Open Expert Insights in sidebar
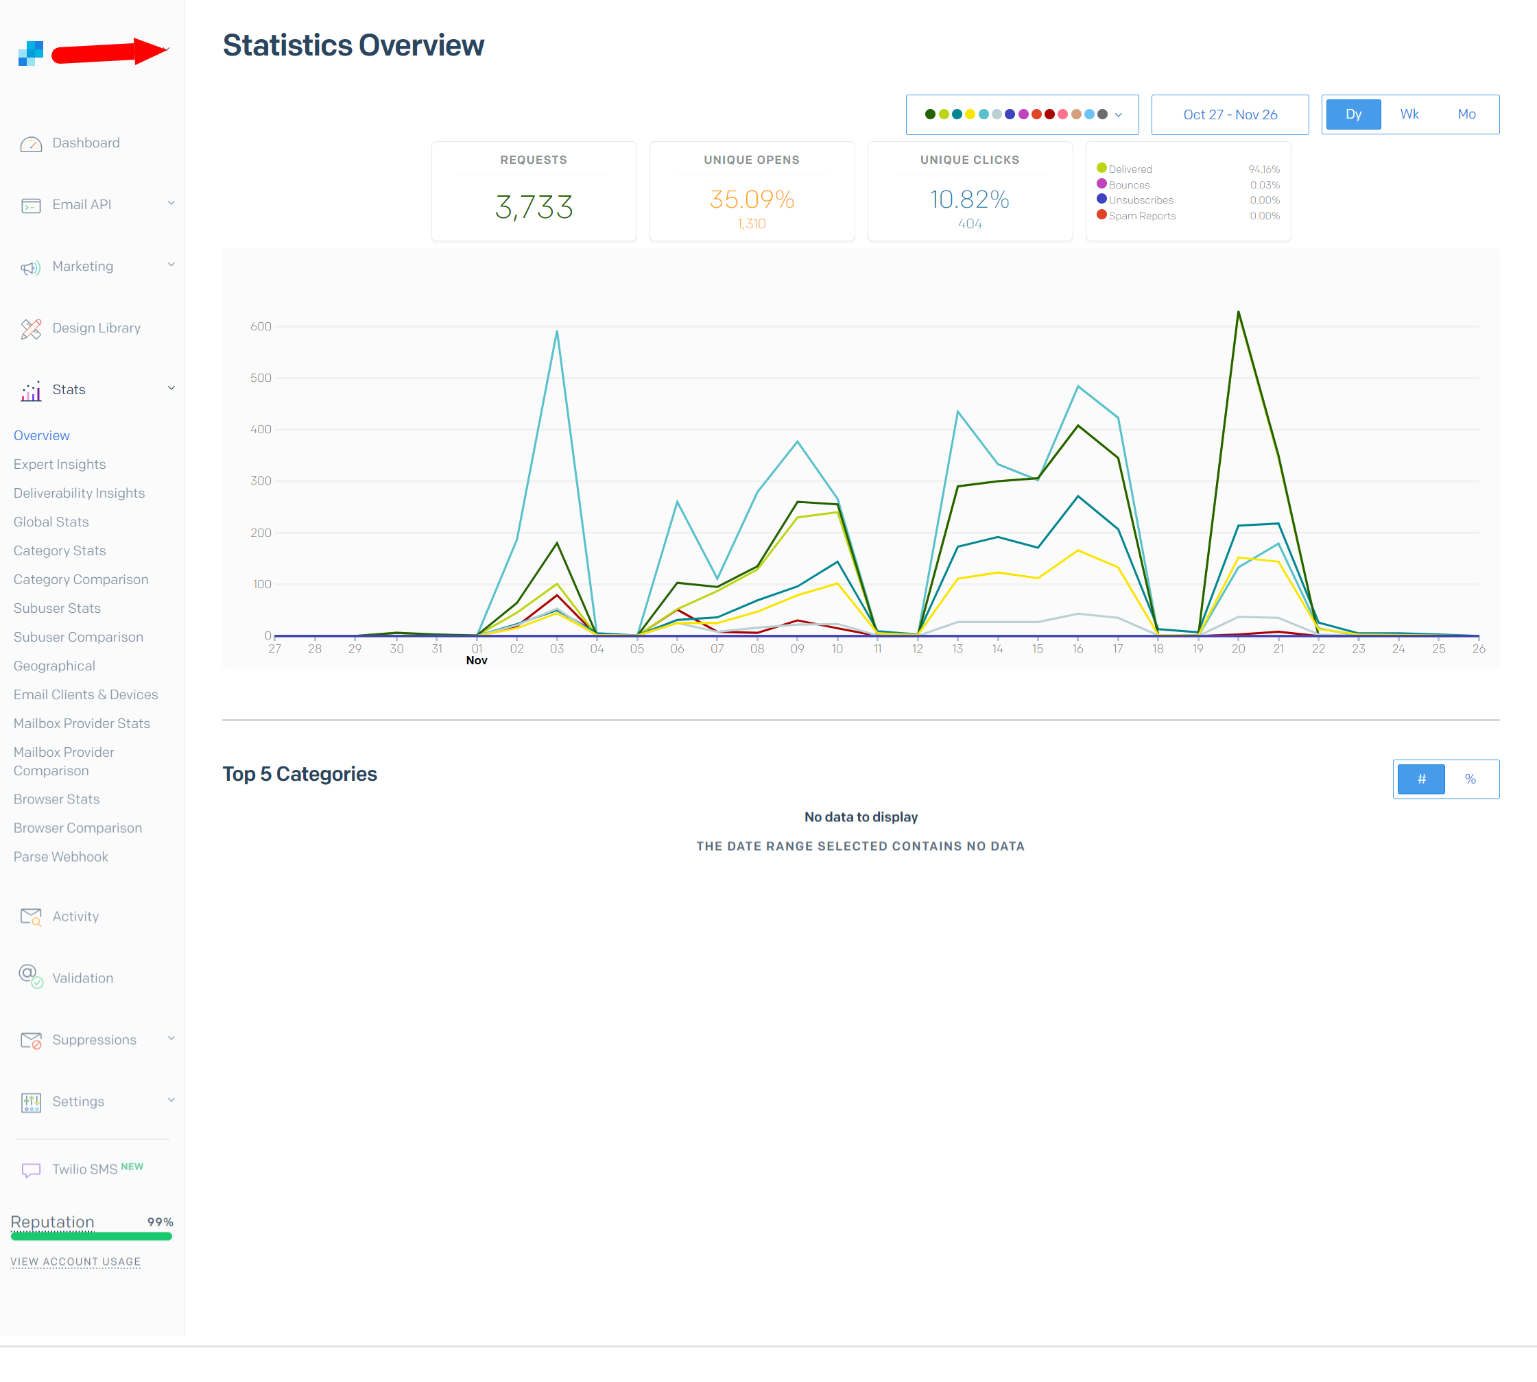1537x1382 pixels. point(59,465)
